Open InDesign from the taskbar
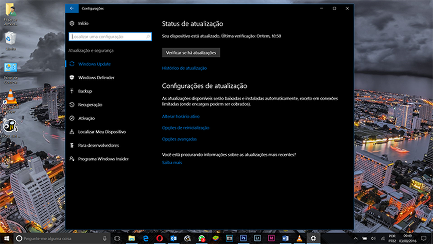Viewport: 433px width, 244px height. point(271,238)
